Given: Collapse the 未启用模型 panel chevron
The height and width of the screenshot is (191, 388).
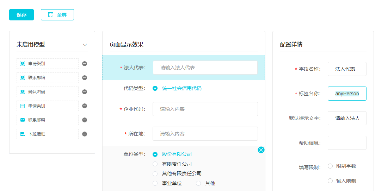Looking at the screenshot, I should tap(85, 45).
